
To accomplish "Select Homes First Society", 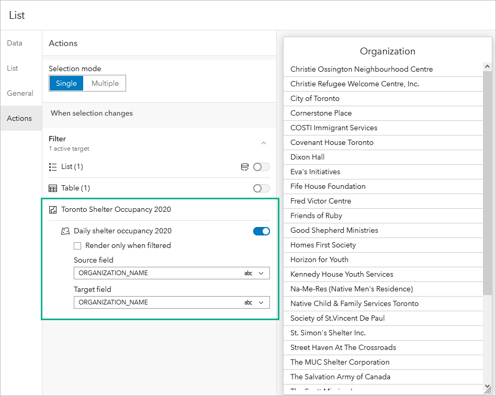I will (383, 245).
